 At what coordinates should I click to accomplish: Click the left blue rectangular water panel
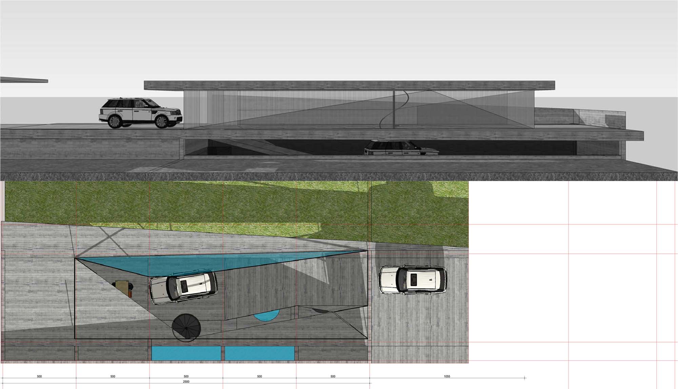pyautogui.click(x=186, y=353)
